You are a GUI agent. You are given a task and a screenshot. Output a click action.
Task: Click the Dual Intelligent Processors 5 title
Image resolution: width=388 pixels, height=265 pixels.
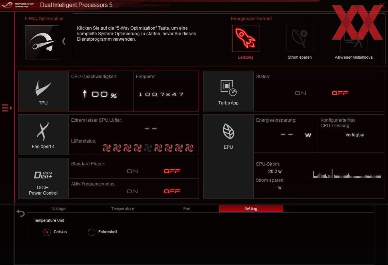click(x=76, y=5)
